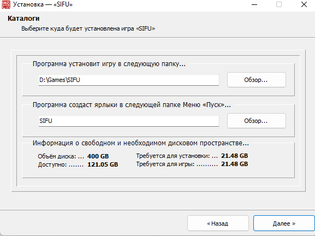Image resolution: width=315 pixels, height=236 pixels.
Task: Click the SIFU Start Menu folder field
Action: coord(129,121)
